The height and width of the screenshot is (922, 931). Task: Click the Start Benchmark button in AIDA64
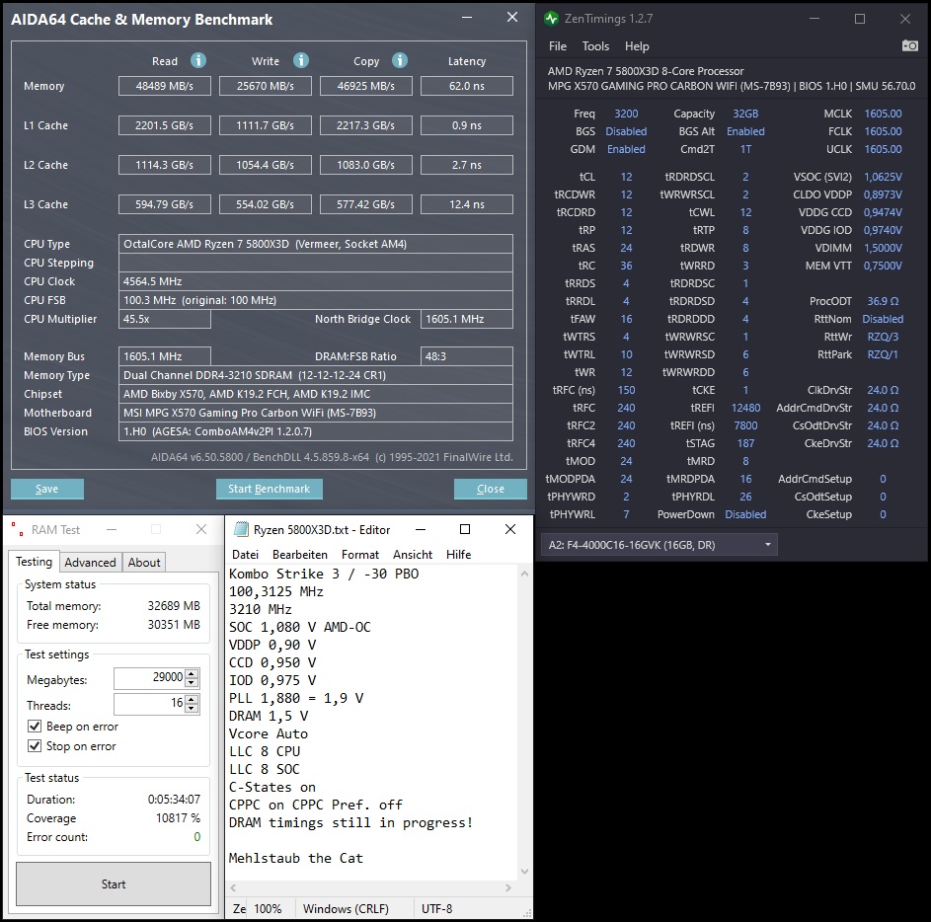click(269, 489)
